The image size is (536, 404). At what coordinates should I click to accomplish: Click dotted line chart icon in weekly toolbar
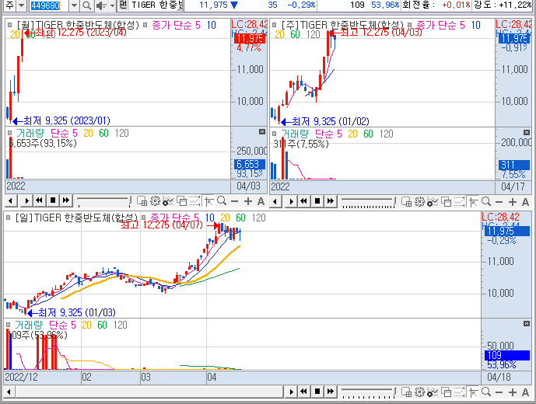[460, 202]
